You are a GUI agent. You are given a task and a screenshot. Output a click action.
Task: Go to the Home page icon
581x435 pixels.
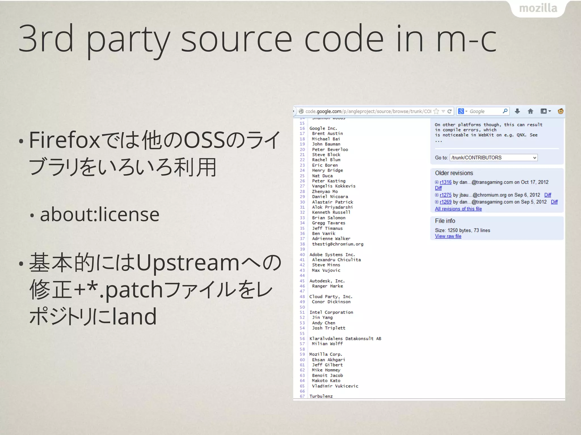(530, 111)
